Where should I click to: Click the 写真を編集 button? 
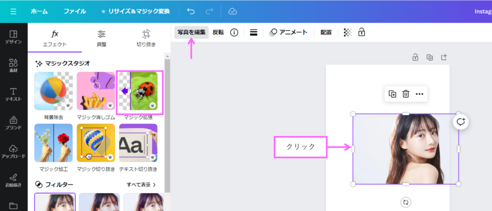click(191, 33)
